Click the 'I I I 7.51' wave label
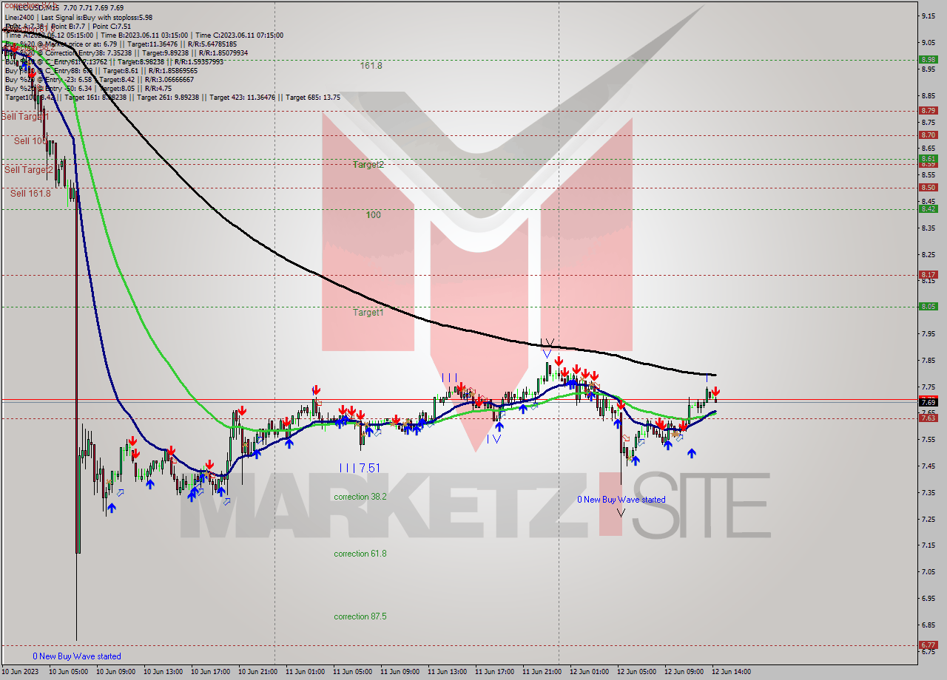Viewport: 947px width, 680px height. click(360, 468)
